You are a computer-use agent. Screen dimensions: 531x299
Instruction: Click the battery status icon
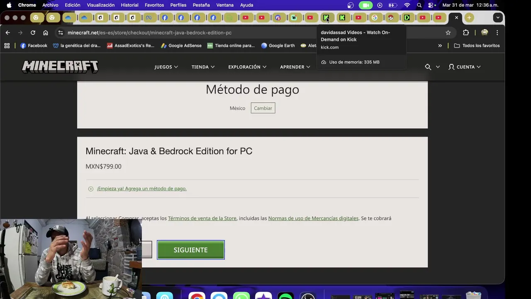tap(392, 5)
